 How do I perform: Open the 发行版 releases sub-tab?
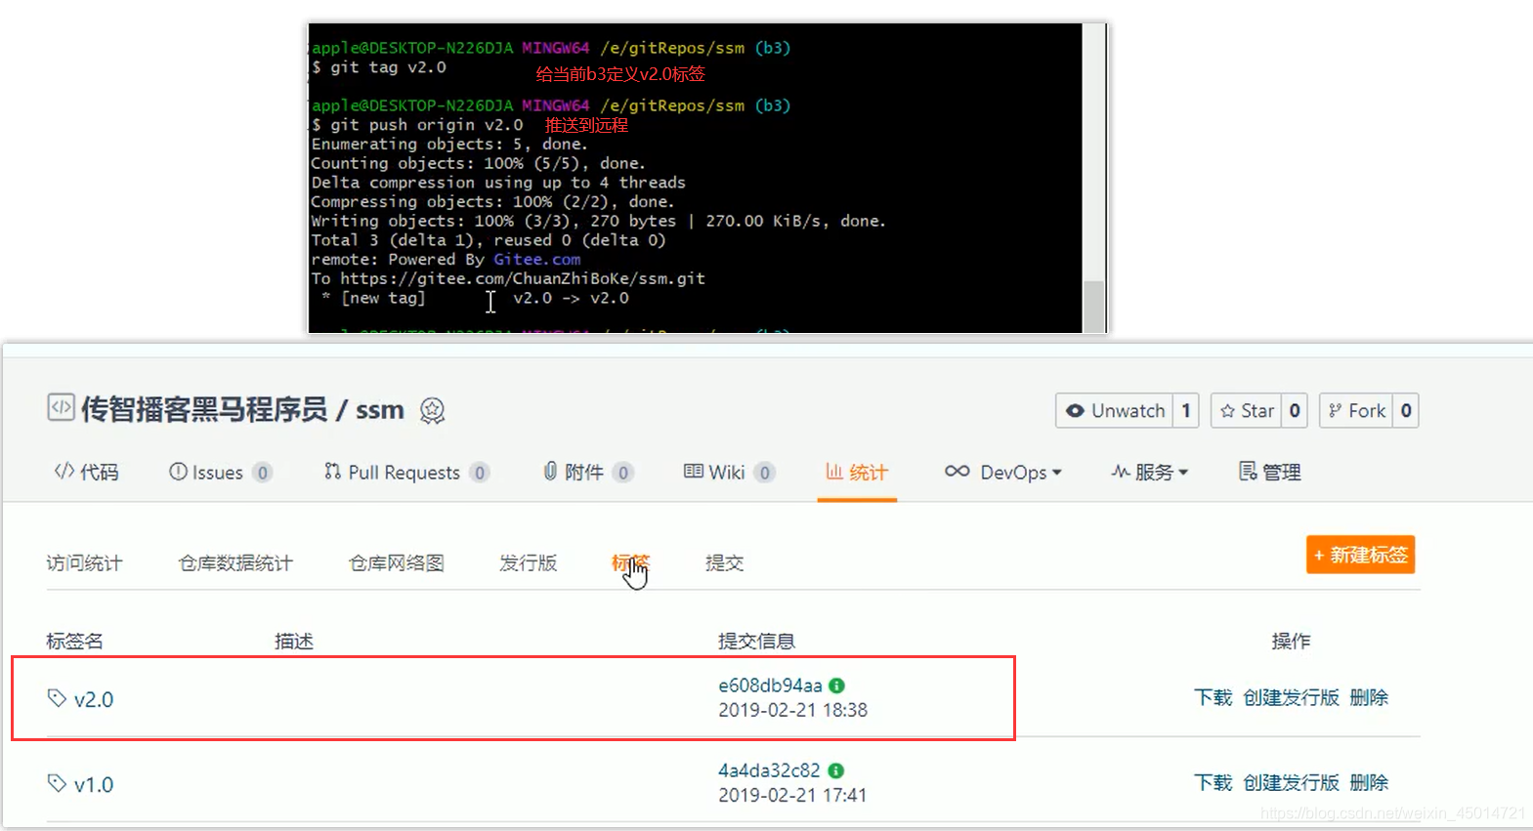(529, 563)
